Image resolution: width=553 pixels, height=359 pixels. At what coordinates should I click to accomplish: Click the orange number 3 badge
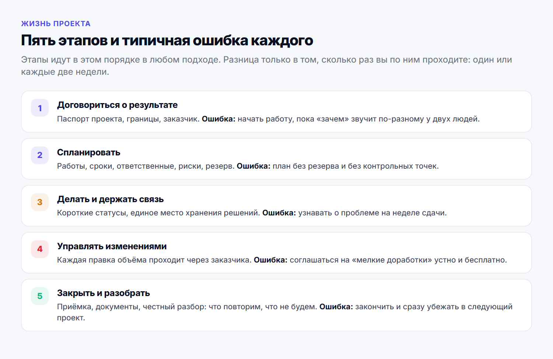point(40,202)
